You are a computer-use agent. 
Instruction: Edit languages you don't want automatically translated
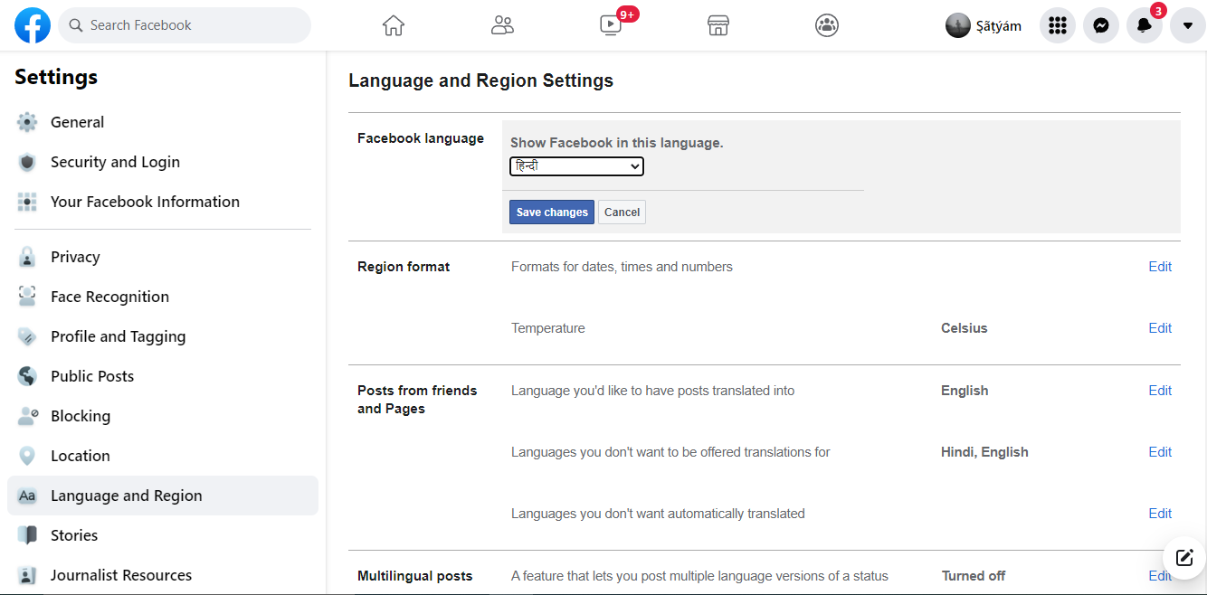point(1160,514)
